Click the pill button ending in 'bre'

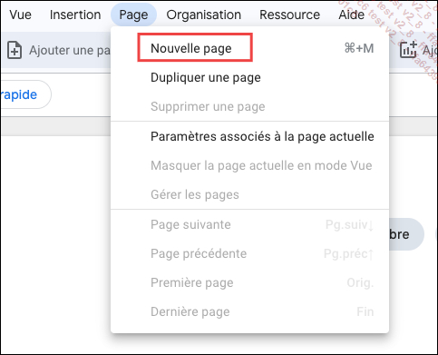[x=406, y=234]
